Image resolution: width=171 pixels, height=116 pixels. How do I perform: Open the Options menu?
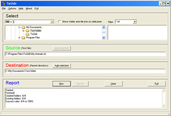click(x=12, y=8)
